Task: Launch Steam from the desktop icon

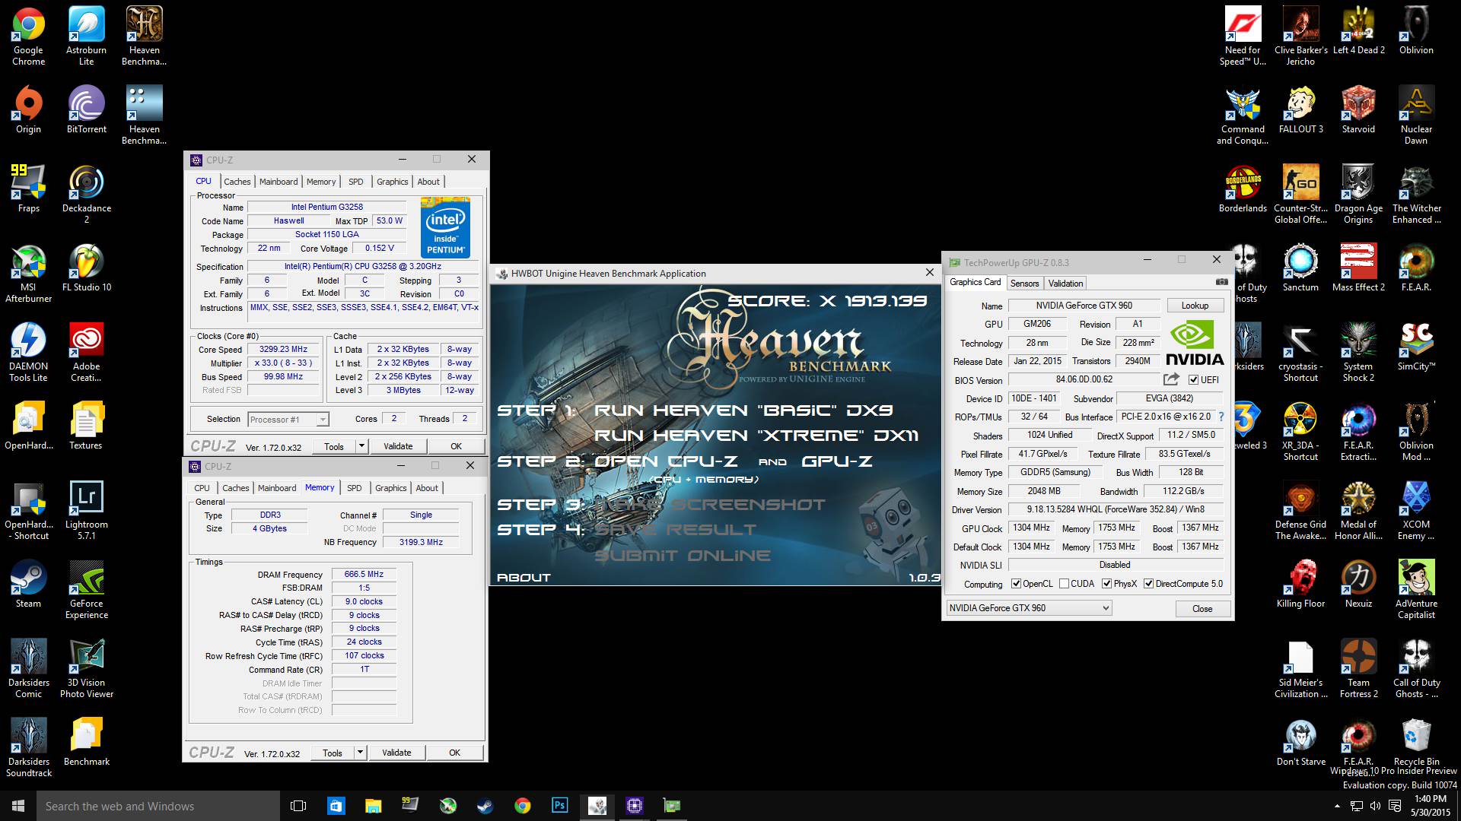Action: coord(29,584)
